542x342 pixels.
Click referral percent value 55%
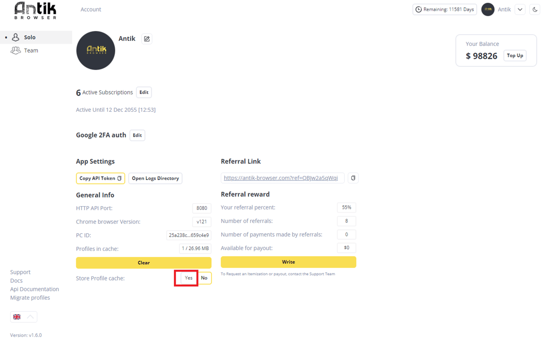[347, 208]
